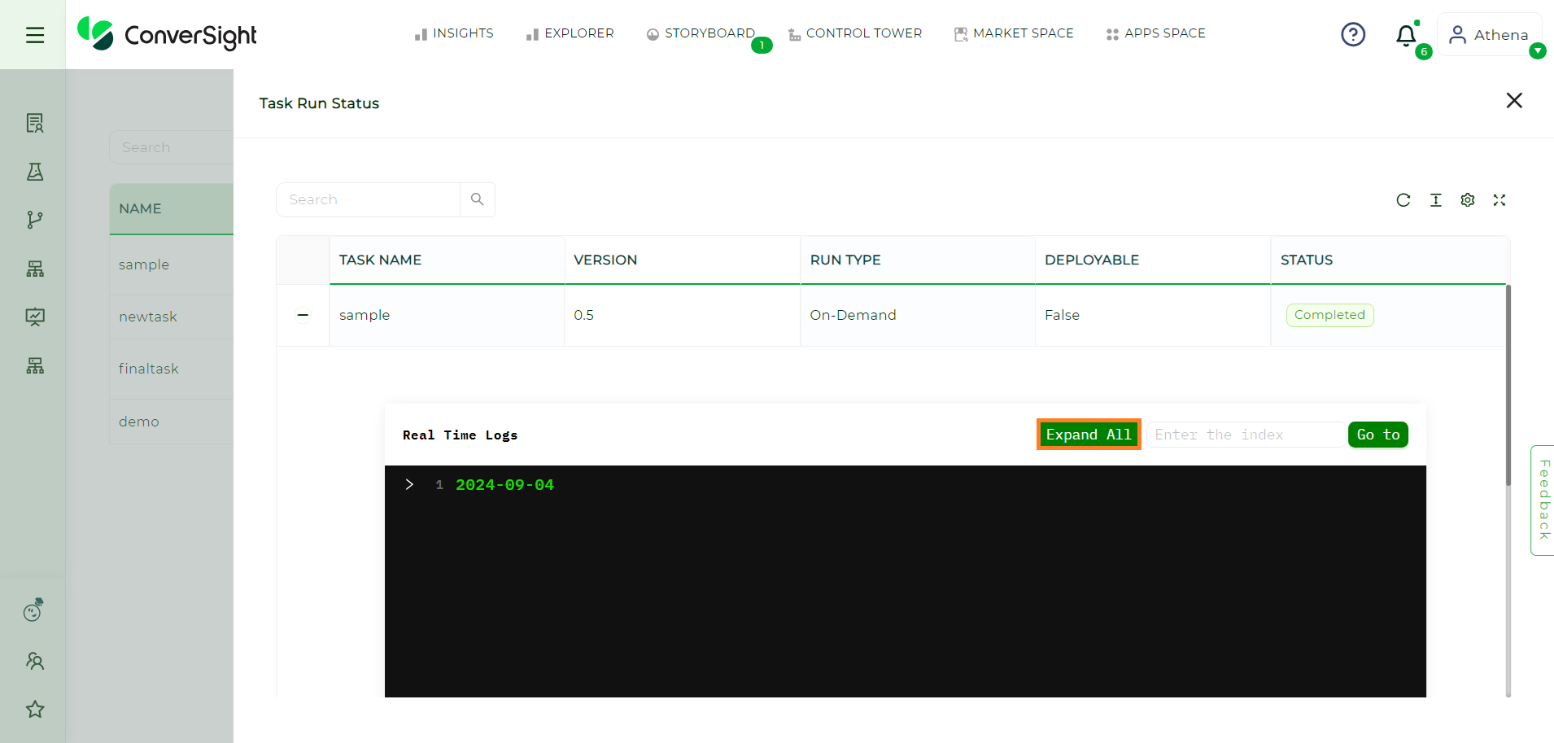The image size is (1554, 743).
Task: Open the Control Tower tab
Action: tap(855, 33)
